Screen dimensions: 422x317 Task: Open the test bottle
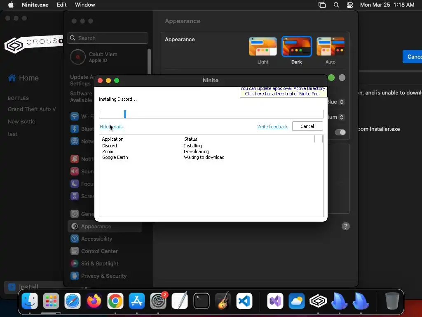12,134
